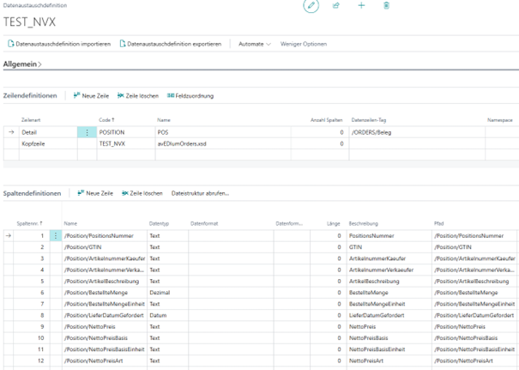
Task: Expand the Allgemein section
Action: point(23,64)
